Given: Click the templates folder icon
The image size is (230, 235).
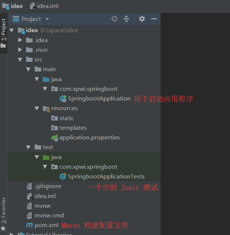Looking at the screenshot, I should tap(55, 128).
